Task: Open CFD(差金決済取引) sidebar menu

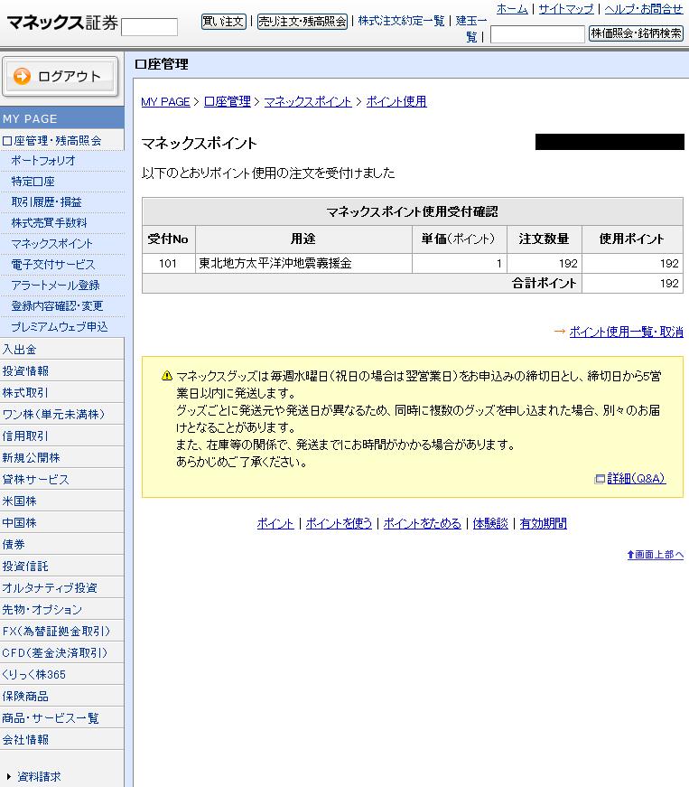Action: [x=62, y=652]
